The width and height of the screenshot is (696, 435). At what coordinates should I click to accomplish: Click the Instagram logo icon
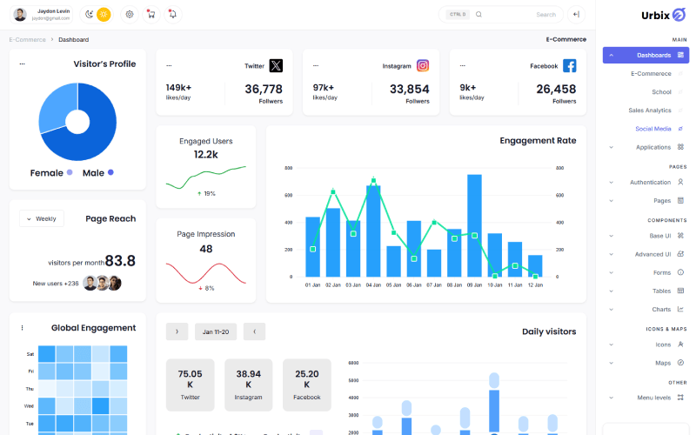(x=423, y=65)
